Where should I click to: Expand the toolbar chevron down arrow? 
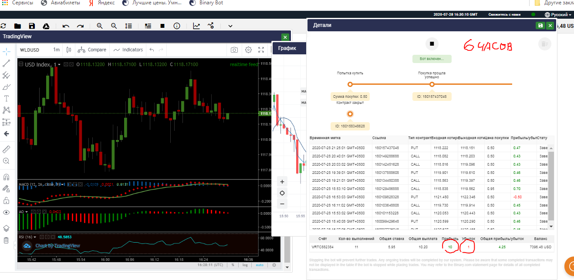(230, 26)
